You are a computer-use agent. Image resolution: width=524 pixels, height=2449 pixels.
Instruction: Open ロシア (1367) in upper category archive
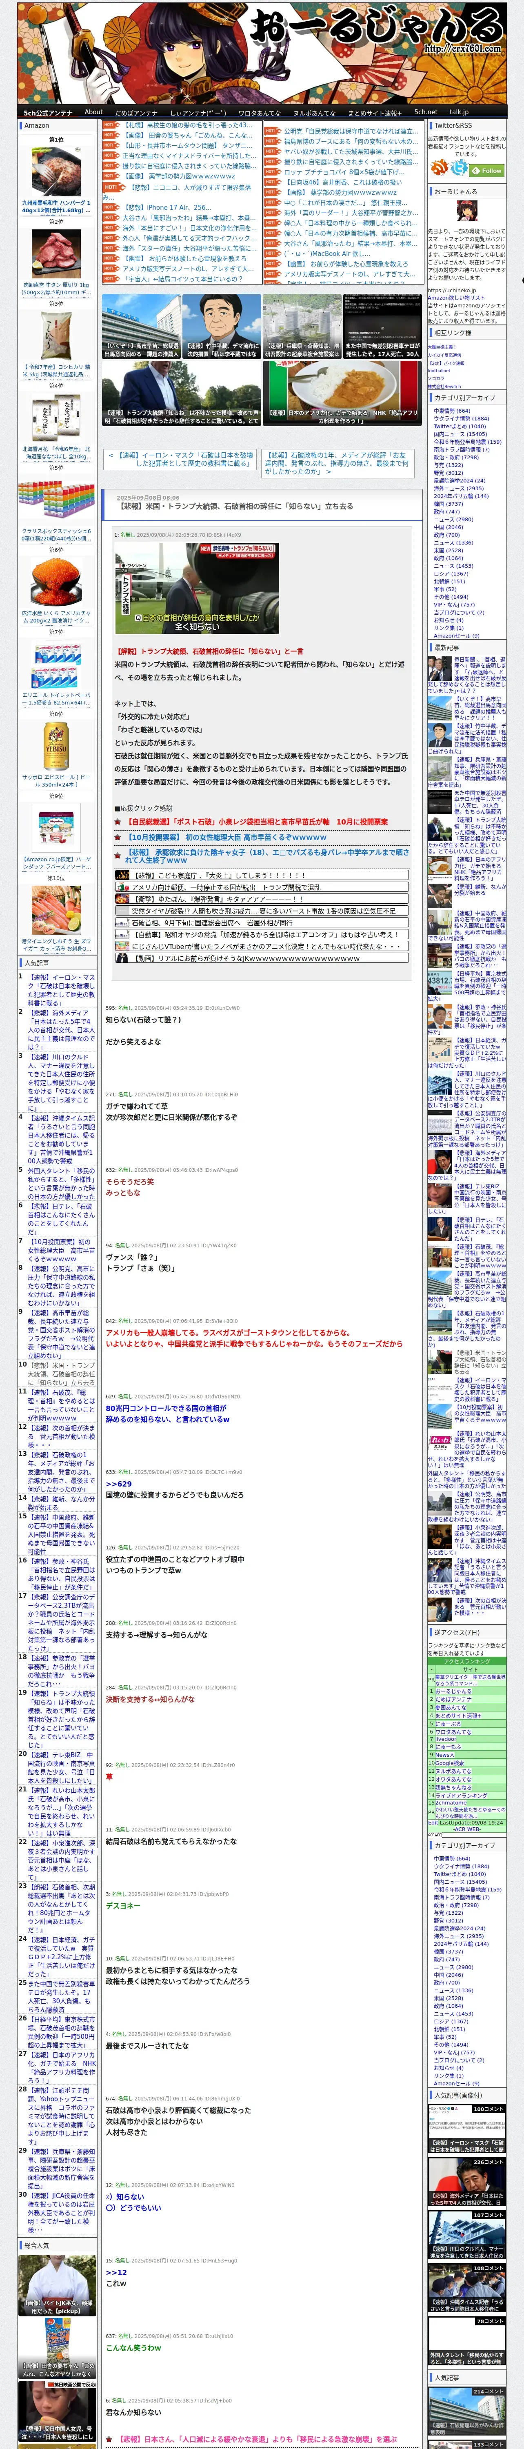pyautogui.click(x=451, y=573)
